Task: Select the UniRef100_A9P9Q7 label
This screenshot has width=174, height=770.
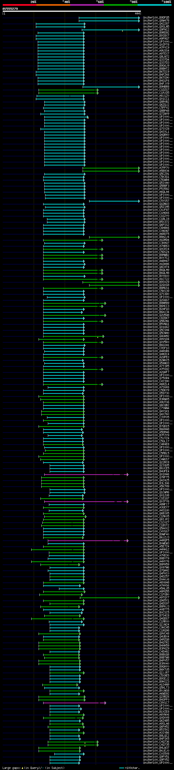Action: pyautogui.click(x=156, y=39)
